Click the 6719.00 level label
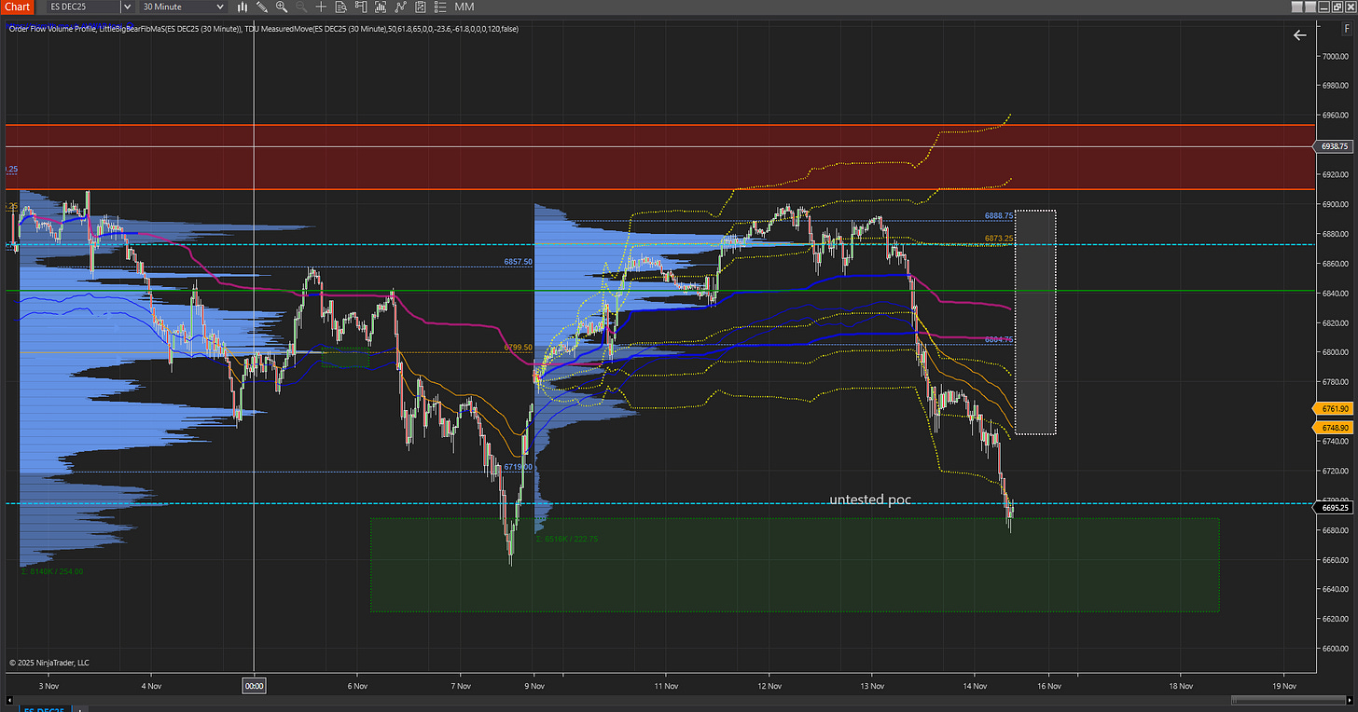The image size is (1358, 712). point(518,467)
